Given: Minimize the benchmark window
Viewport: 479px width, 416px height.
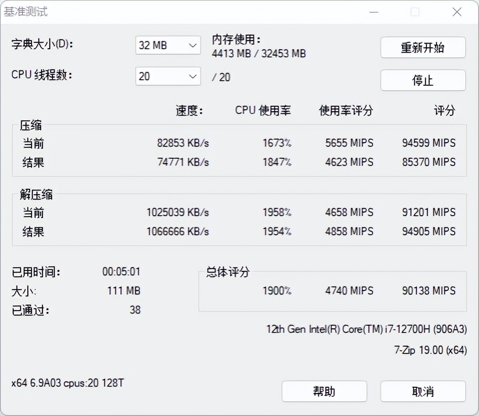Looking at the screenshot, I should (374, 12).
